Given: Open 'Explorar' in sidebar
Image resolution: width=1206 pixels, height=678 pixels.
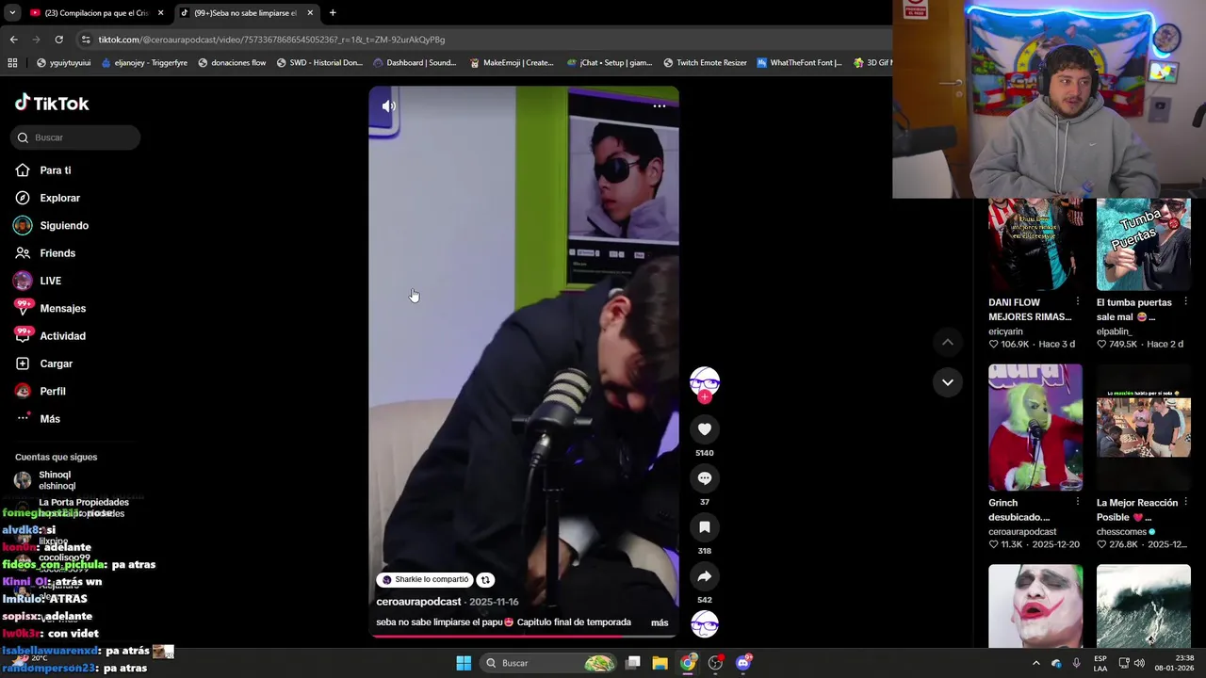Looking at the screenshot, I should point(59,198).
